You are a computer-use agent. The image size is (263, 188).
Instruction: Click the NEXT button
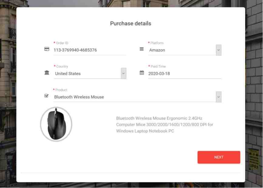pyautogui.click(x=219, y=157)
